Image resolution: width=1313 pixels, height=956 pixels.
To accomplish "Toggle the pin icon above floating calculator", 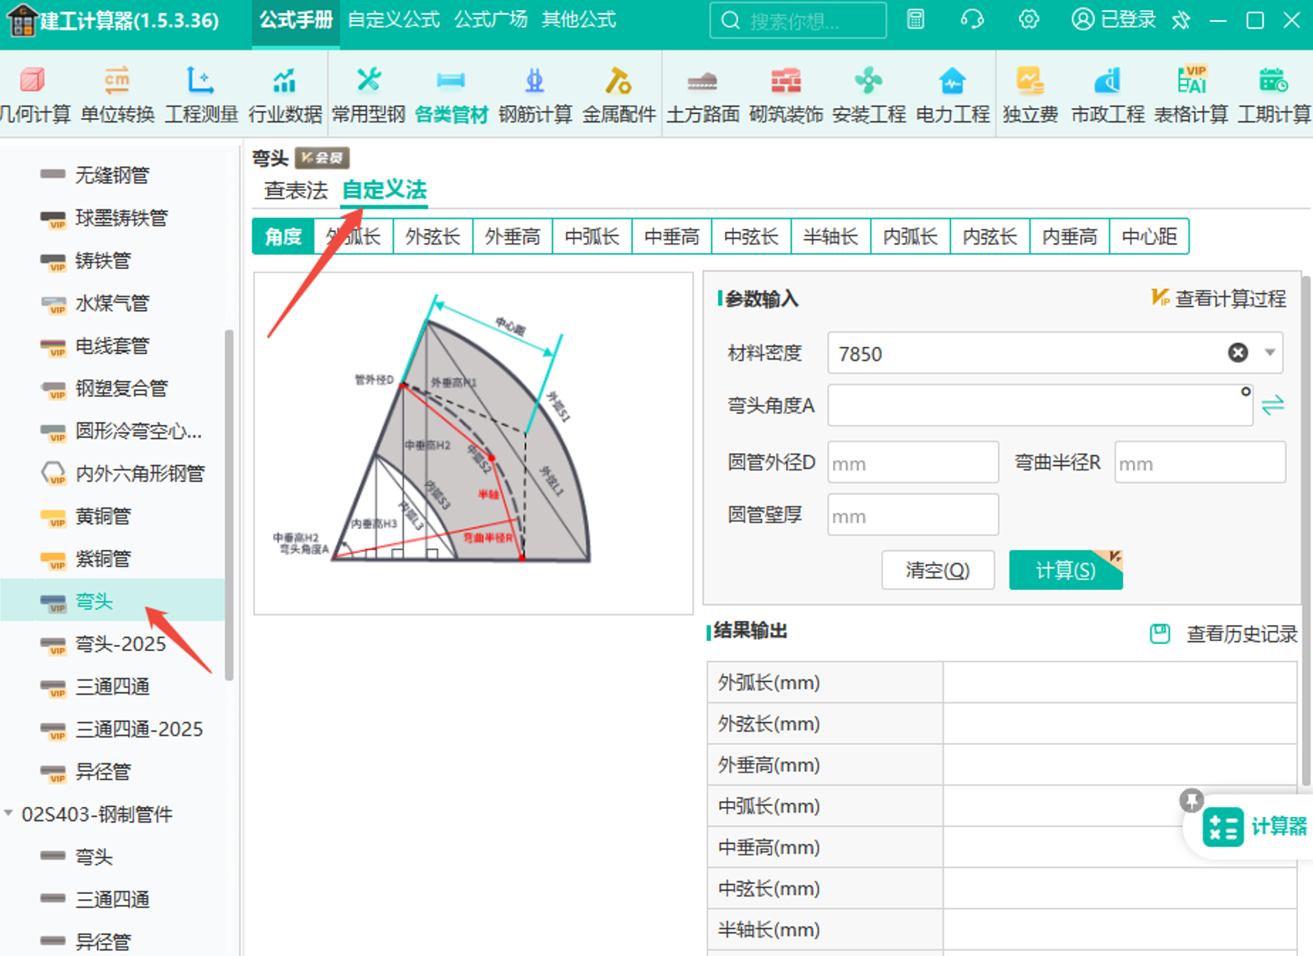I will [1191, 800].
